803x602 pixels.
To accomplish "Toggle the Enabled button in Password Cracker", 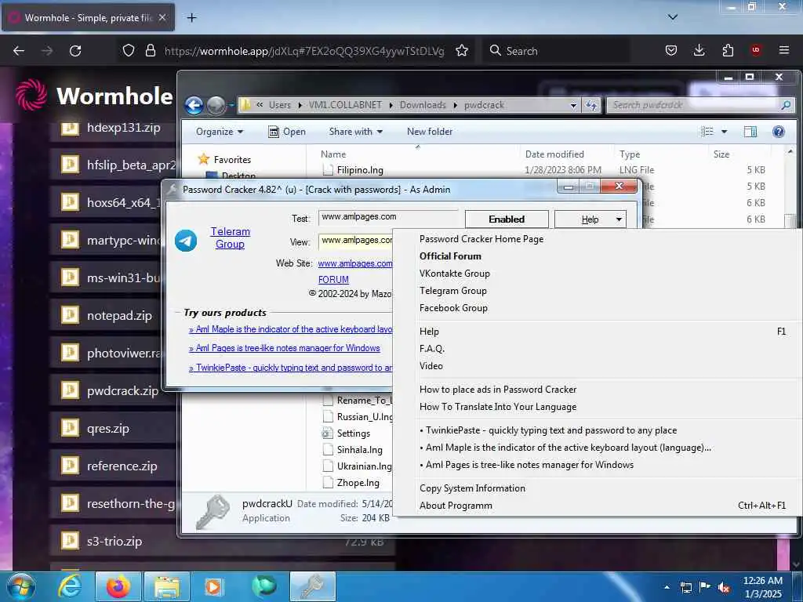I will pos(507,219).
